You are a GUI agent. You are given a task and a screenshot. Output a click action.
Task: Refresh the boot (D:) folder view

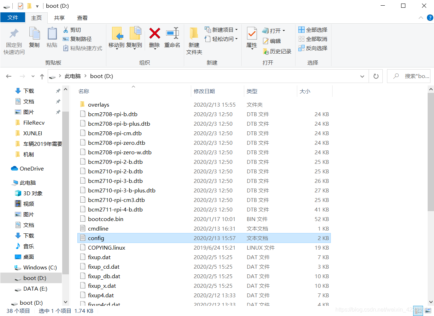376,76
